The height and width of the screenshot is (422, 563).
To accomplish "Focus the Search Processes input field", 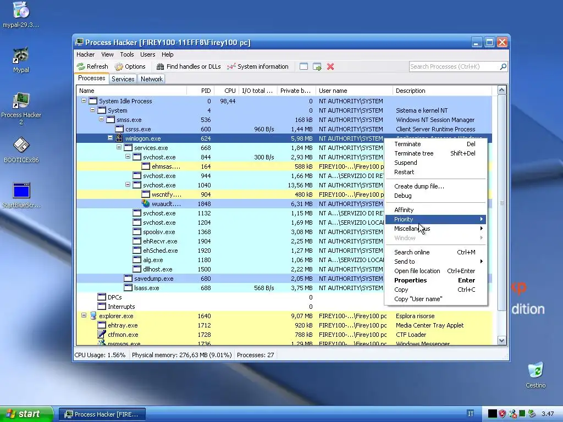I will click(454, 66).
